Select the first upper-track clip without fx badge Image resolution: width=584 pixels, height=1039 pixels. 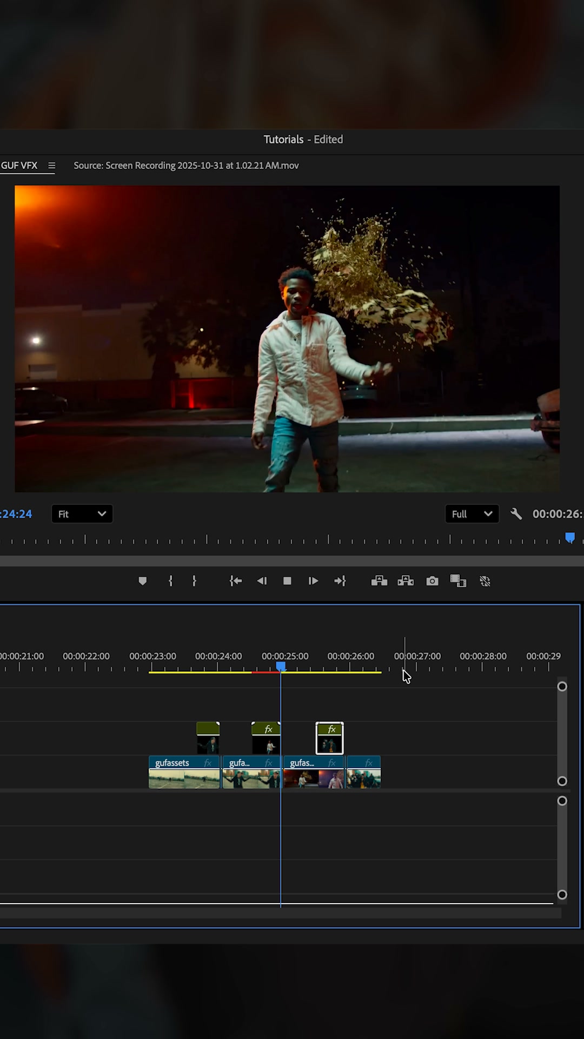[x=208, y=738]
